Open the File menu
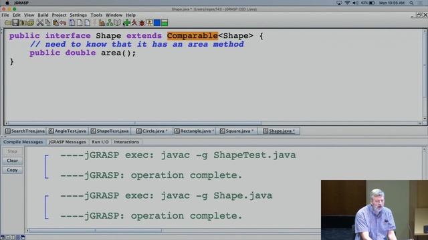 pos(5,15)
